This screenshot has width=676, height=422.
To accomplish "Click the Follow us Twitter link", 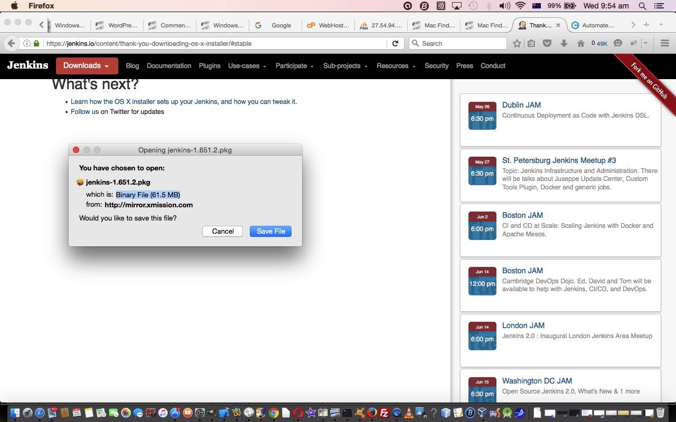I will click(84, 111).
